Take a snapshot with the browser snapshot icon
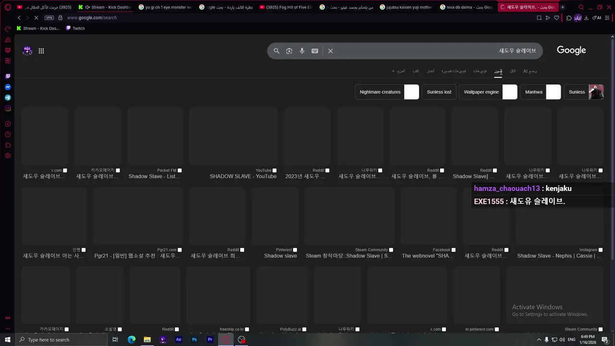 pyautogui.click(x=539, y=18)
